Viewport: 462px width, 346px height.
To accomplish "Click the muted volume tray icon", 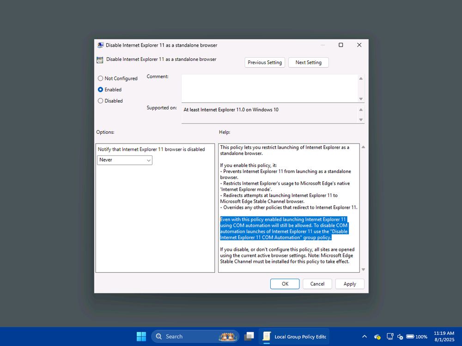I will 400,337.
